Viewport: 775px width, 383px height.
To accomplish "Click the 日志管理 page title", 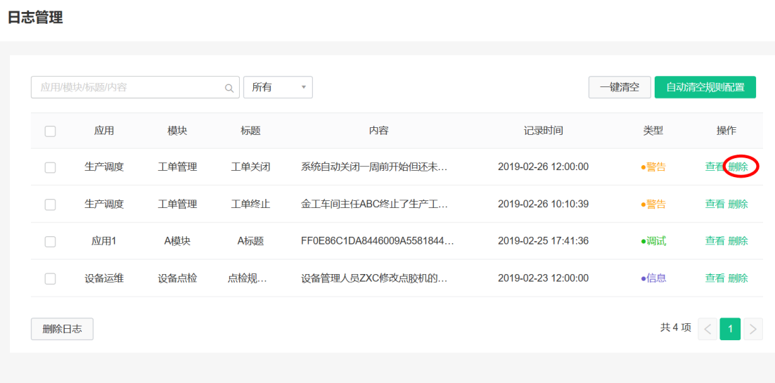I will 35,18.
